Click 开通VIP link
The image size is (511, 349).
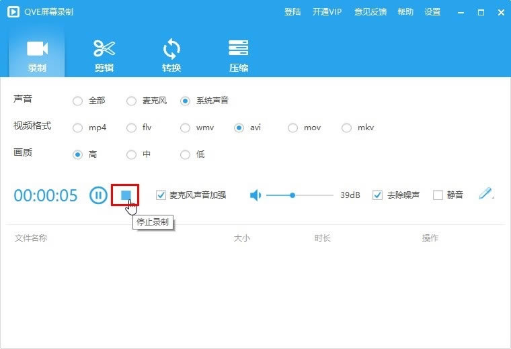pyautogui.click(x=327, y=12)
